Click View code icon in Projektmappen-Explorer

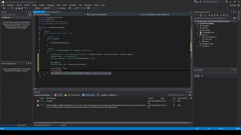221,15
